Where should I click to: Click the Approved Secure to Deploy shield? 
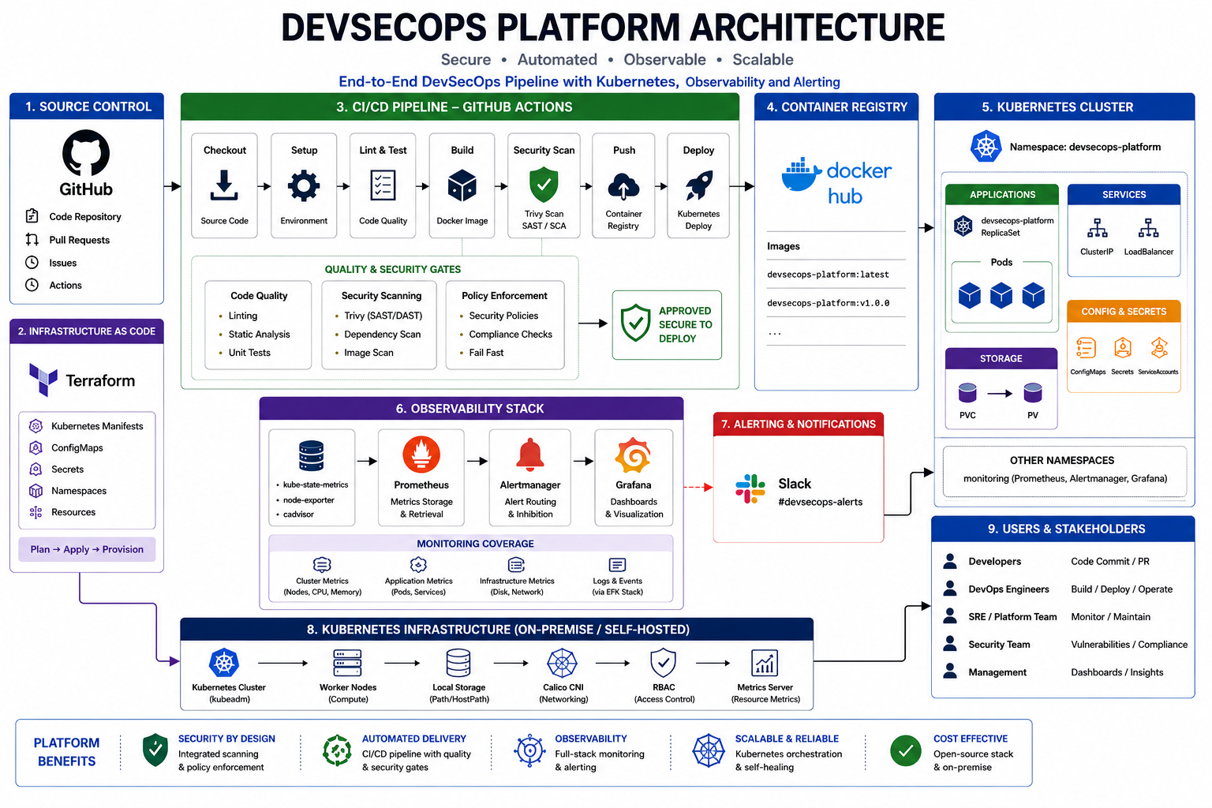[635, 324]
